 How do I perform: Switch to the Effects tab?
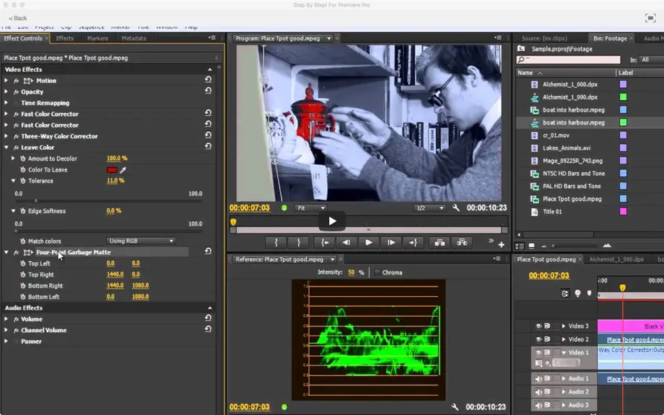(x=65, y=38)
